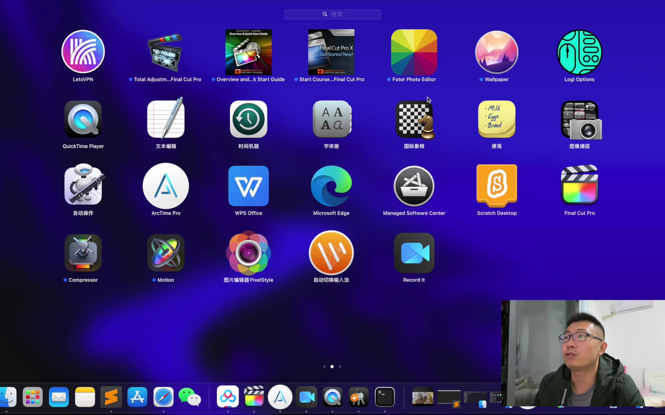The image size is (665, 415).
Task: Launch Total Adjustm...Final Cut Pro plugin app
Action: click(165, 52)
